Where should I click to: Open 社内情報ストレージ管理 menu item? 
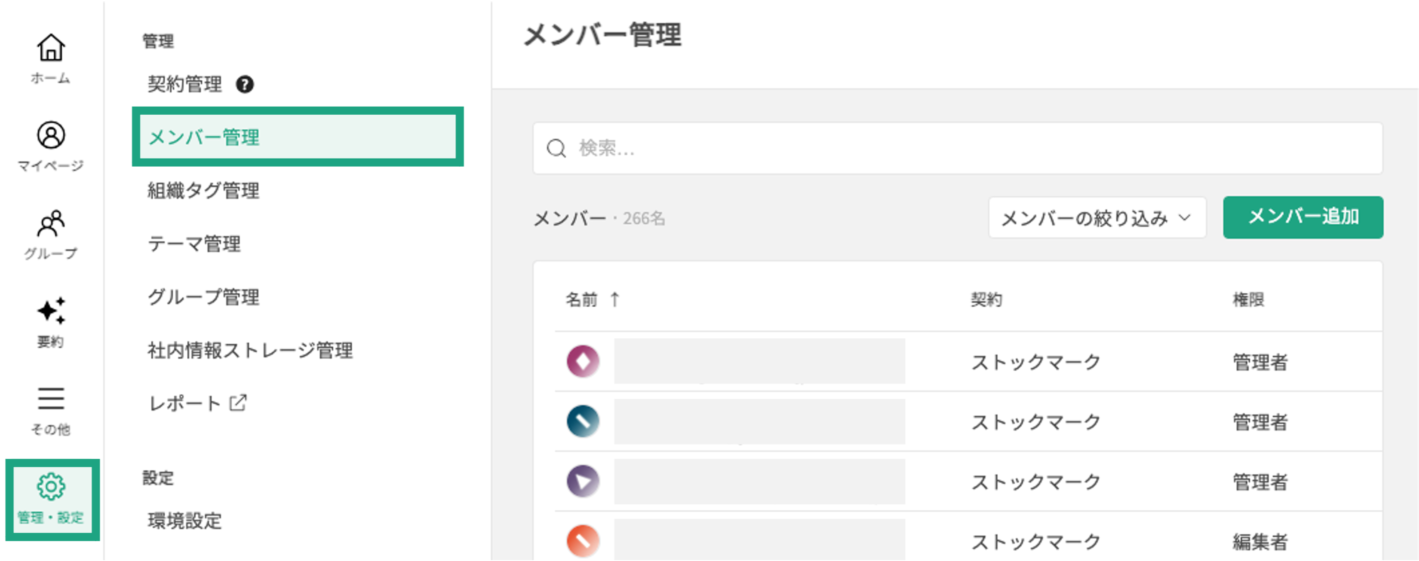[250, 350]
